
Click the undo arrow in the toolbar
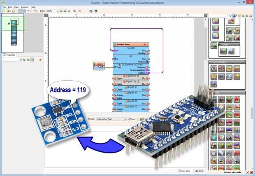29,11
